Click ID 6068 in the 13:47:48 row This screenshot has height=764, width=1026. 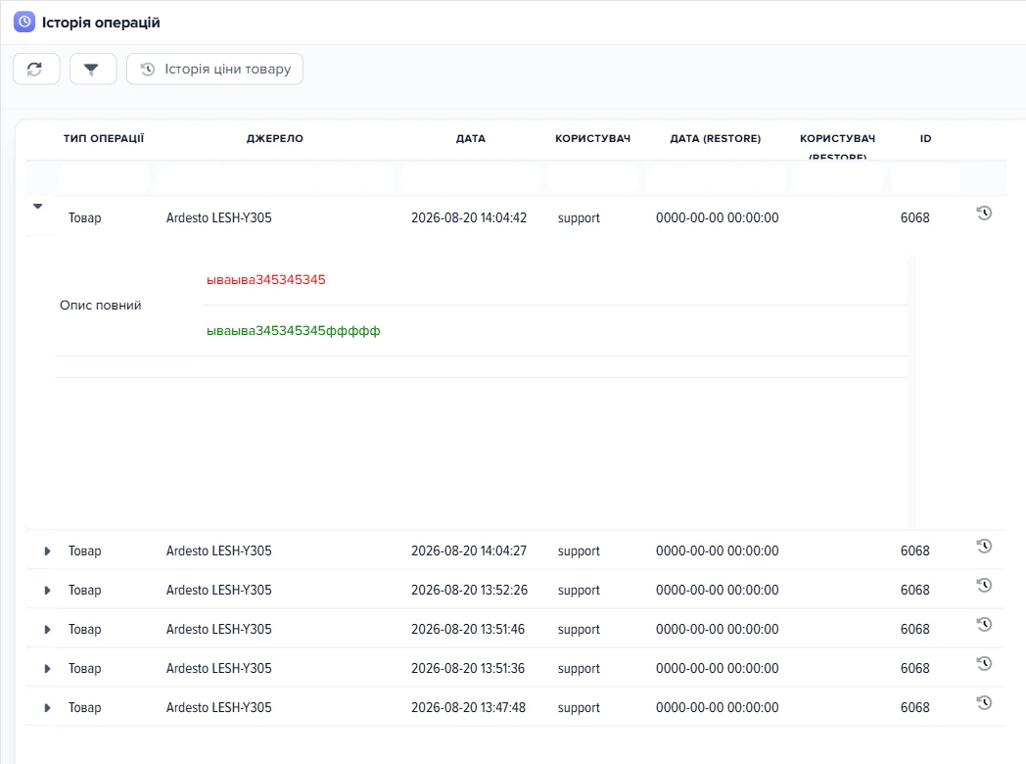[x=914, y=708]
